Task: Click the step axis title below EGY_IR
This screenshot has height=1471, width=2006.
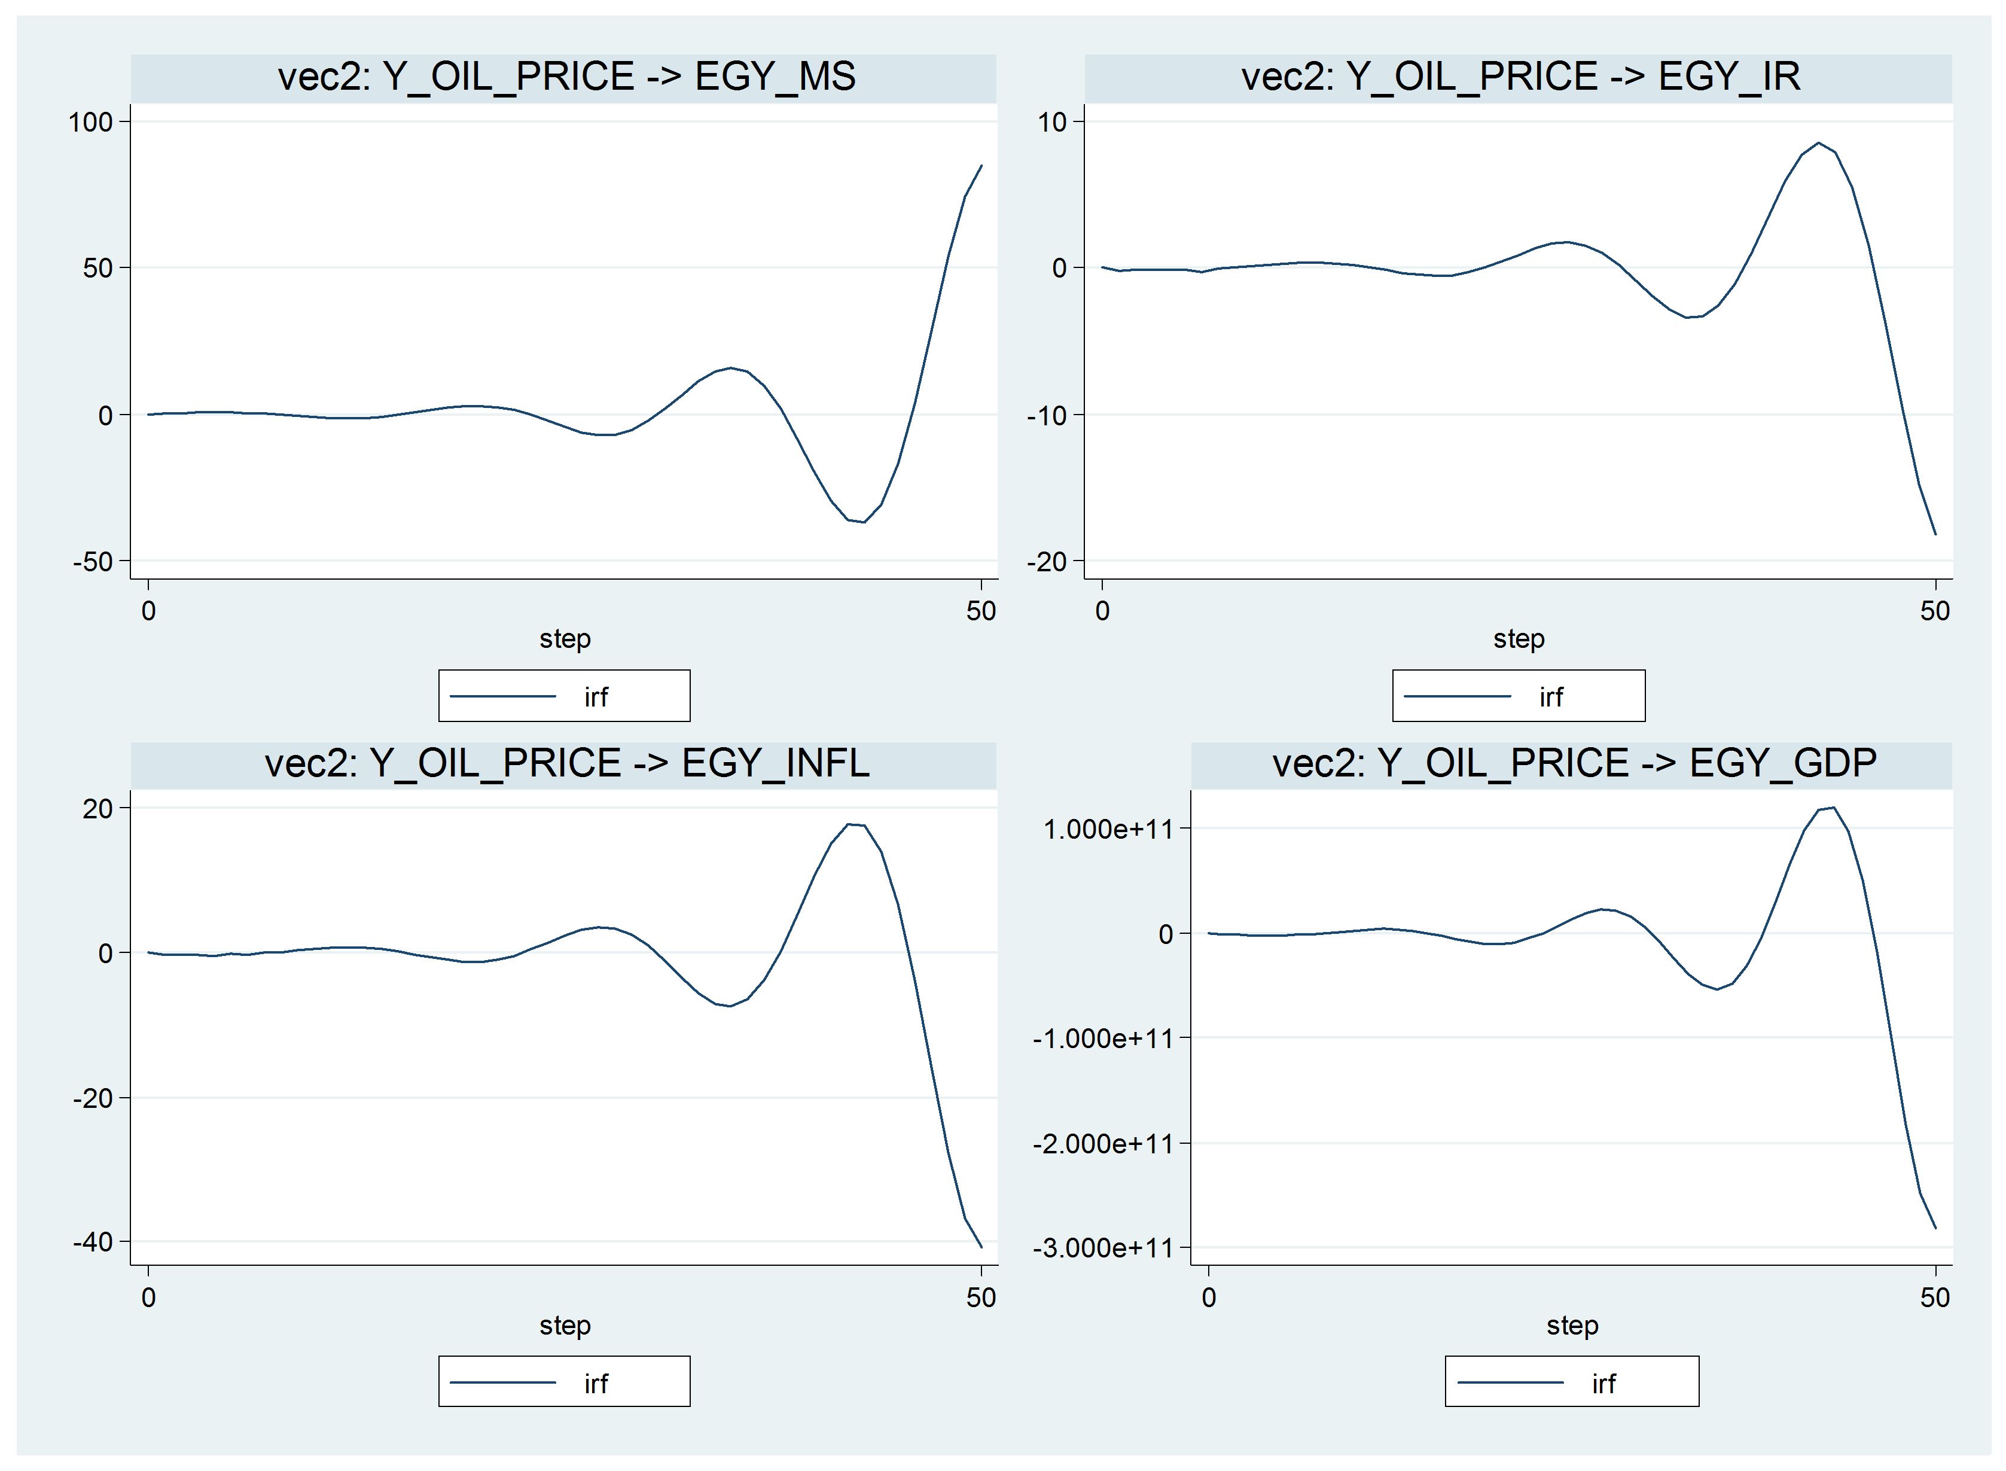Action: tap(1519, 639)
